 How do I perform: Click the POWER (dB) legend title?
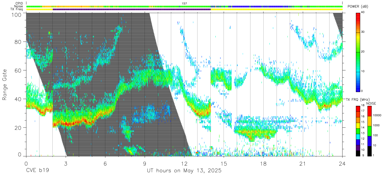coord(357,7)
